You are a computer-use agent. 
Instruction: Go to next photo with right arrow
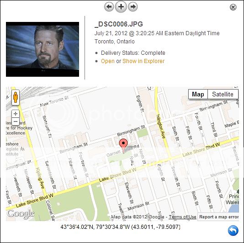point(133,7)
